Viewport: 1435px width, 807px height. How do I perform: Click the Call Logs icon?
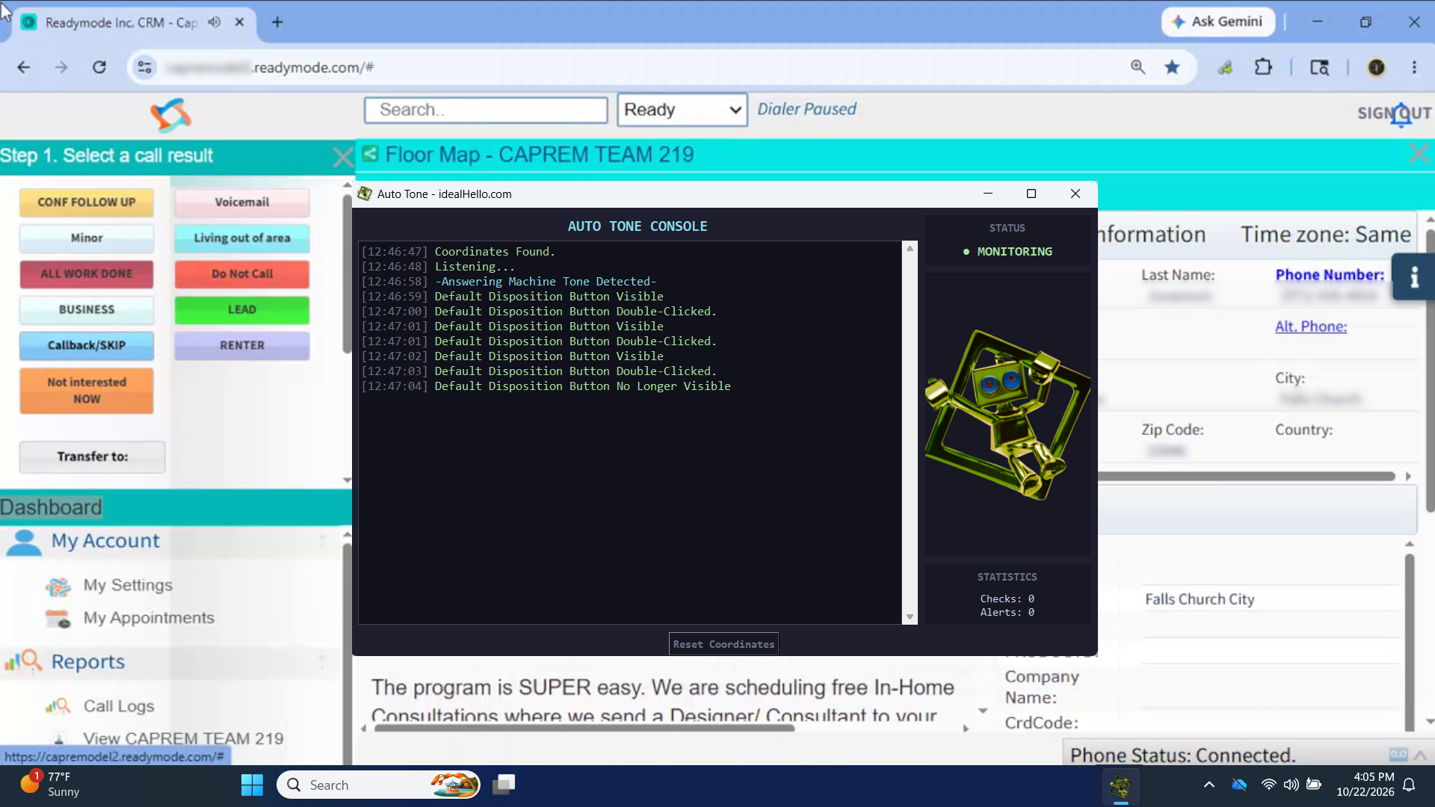pyautogui.click(x=58, y=706)
